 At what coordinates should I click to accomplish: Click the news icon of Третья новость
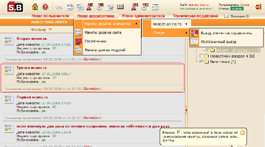pos(8,70)
